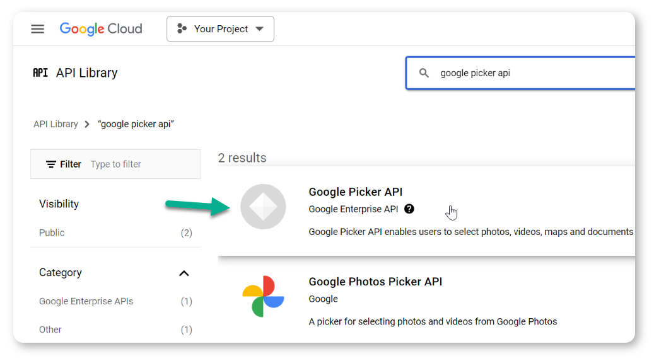This screenshot has width=654, height=361.
Task: Collapse the Category section chevron
Action: [184, 273]
